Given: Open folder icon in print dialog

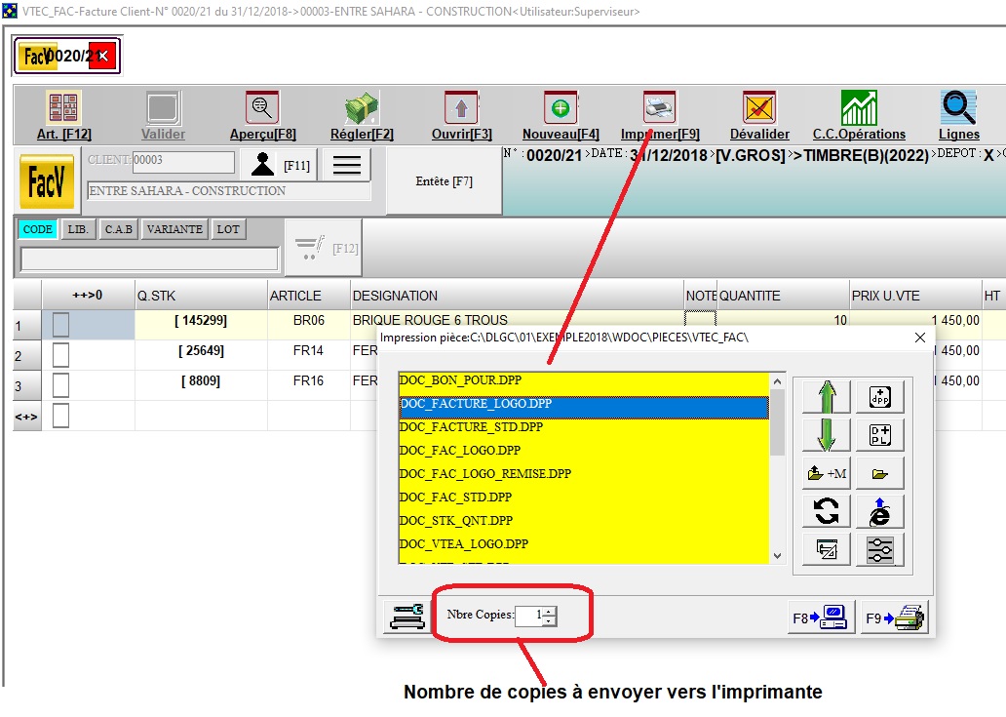Looking at the screenshot, I should 879,473.
